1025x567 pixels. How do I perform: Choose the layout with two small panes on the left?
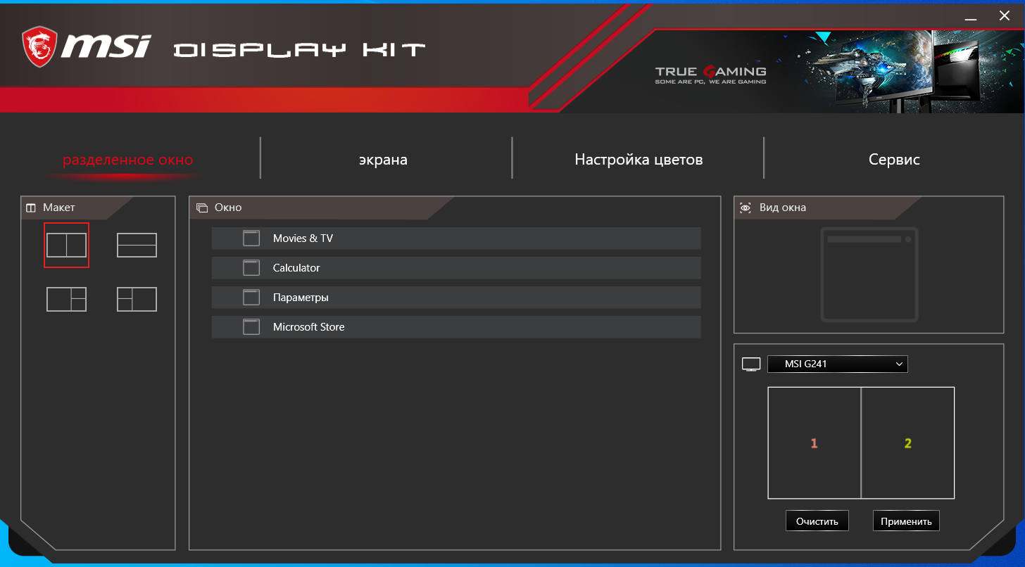tap(137, 299)
